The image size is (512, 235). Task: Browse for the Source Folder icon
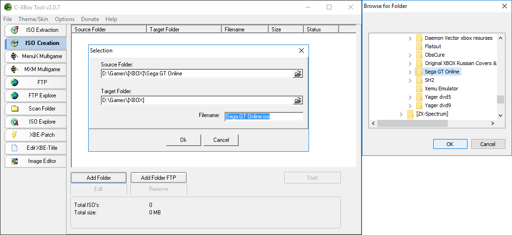[298, 73]
